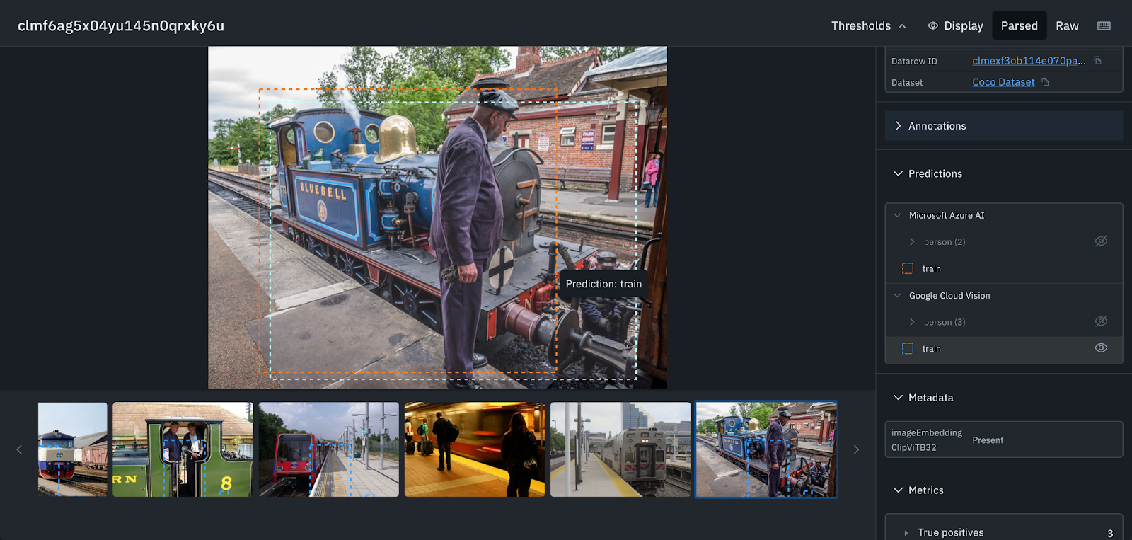Click the keyboard shortcuts icon
The height and width of the screenshot is (540, 1132).
pos(1104,25)
